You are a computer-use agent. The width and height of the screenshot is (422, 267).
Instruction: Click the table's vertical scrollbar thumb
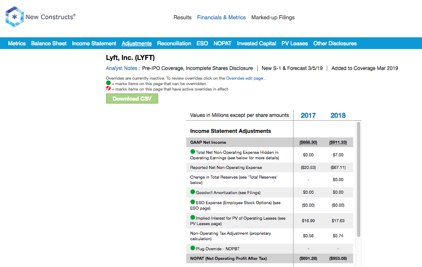point(359,179)
